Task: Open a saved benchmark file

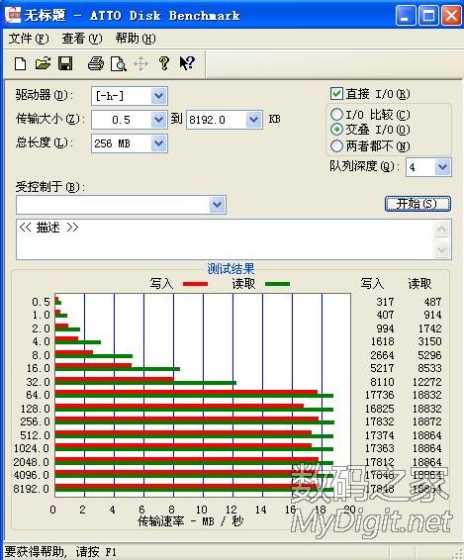Action: coord(43,63)
